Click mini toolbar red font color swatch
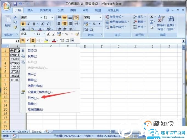 tap(54, 40)
